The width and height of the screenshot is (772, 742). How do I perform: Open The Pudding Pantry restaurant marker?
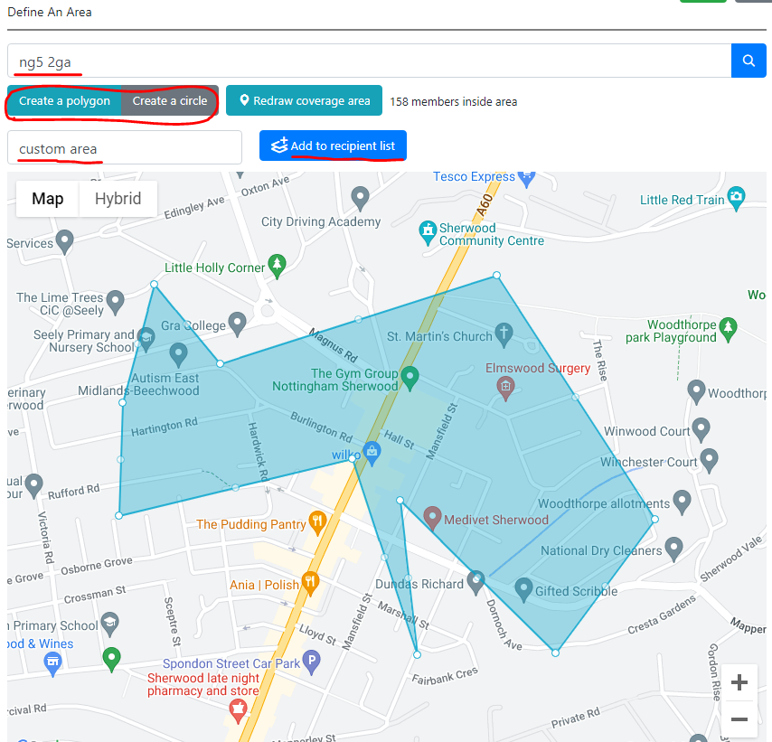point(316,521)
